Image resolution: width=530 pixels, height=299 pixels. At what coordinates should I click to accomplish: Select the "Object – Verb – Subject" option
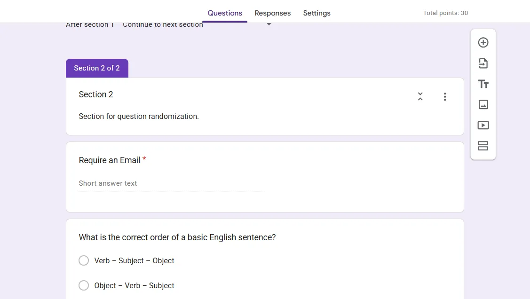coord(84,285)
